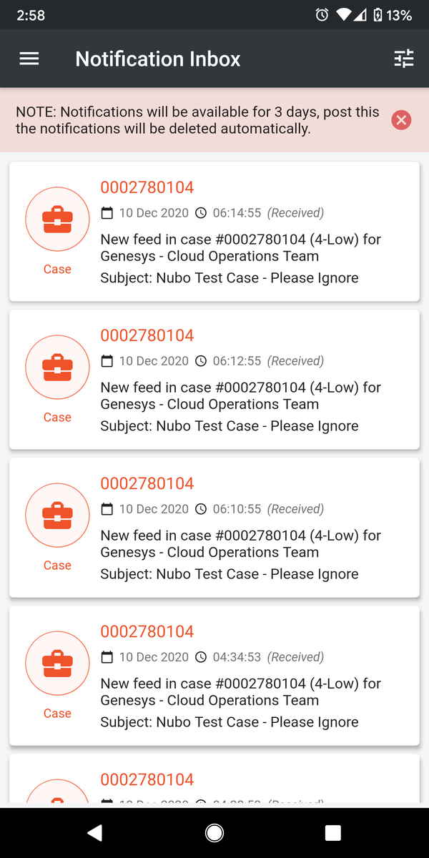Tap the Android home circle button
Screen dimensions: 429x858
(x=214, y=832)
